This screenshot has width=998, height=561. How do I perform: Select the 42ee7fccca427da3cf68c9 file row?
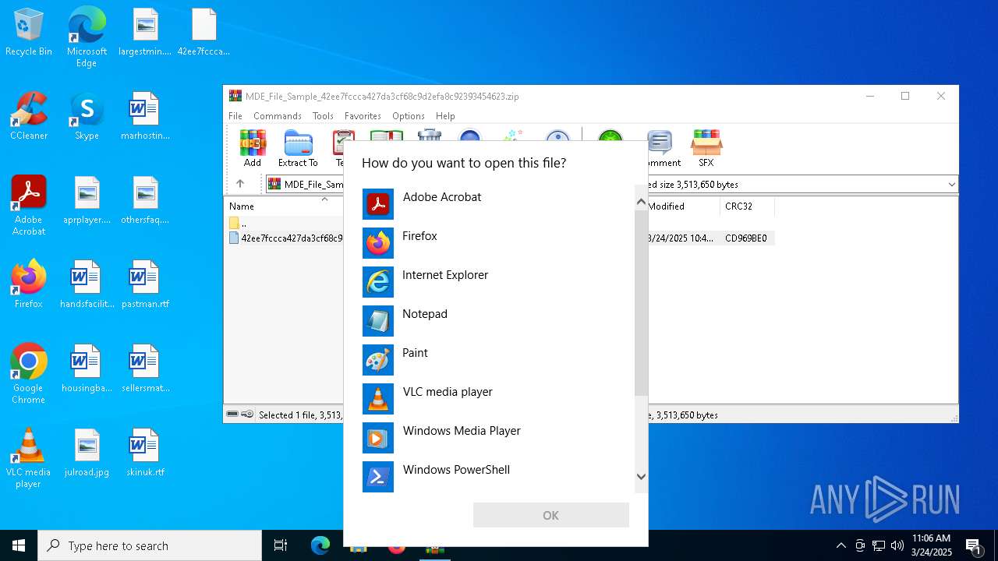(x=285, y=238)
